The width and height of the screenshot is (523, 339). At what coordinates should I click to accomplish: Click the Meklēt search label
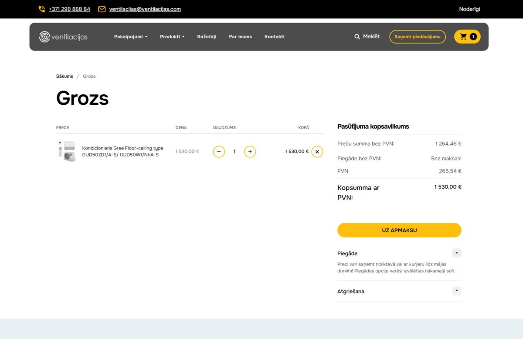tap(371, 37)
